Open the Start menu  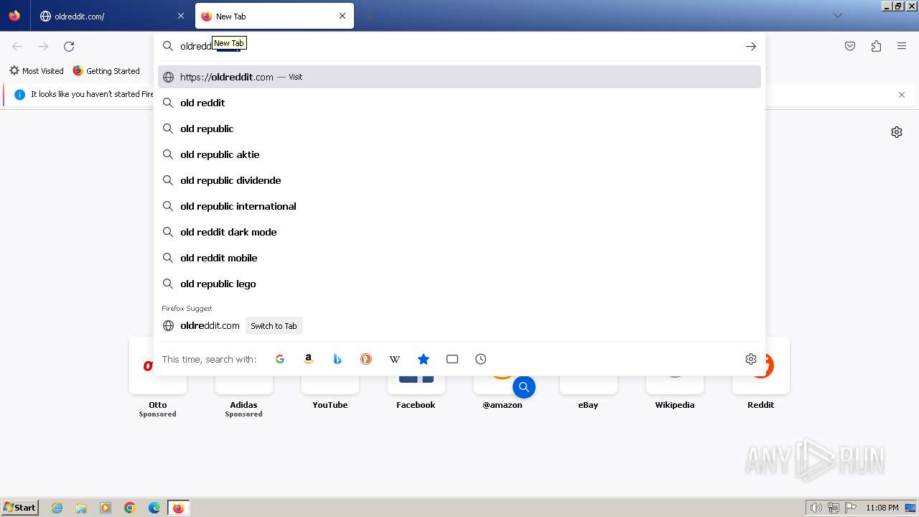point(19,508)
